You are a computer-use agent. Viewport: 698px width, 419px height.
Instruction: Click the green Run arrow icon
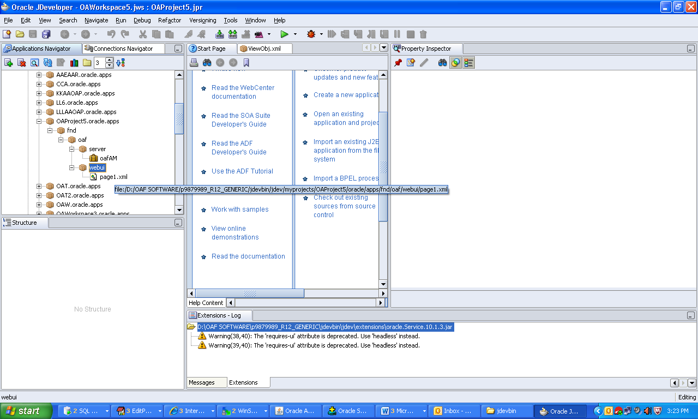point(284,34)
